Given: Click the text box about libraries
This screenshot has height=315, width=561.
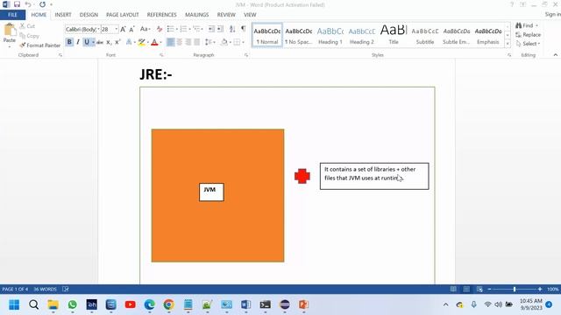Looking at the screenshot, I should (x=374, y=176).
